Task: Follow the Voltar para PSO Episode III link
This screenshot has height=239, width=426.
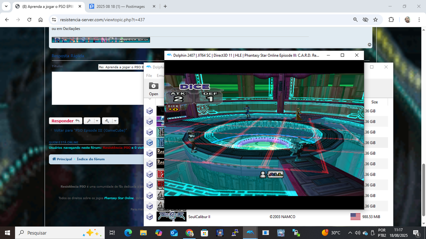Action: point(90,130)
